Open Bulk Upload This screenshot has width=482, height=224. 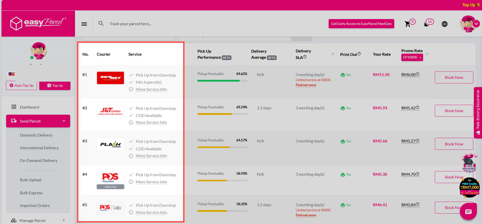pos(31,180)
